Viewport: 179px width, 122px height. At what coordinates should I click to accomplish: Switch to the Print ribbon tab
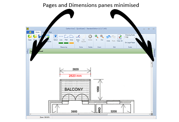[50, 32]
